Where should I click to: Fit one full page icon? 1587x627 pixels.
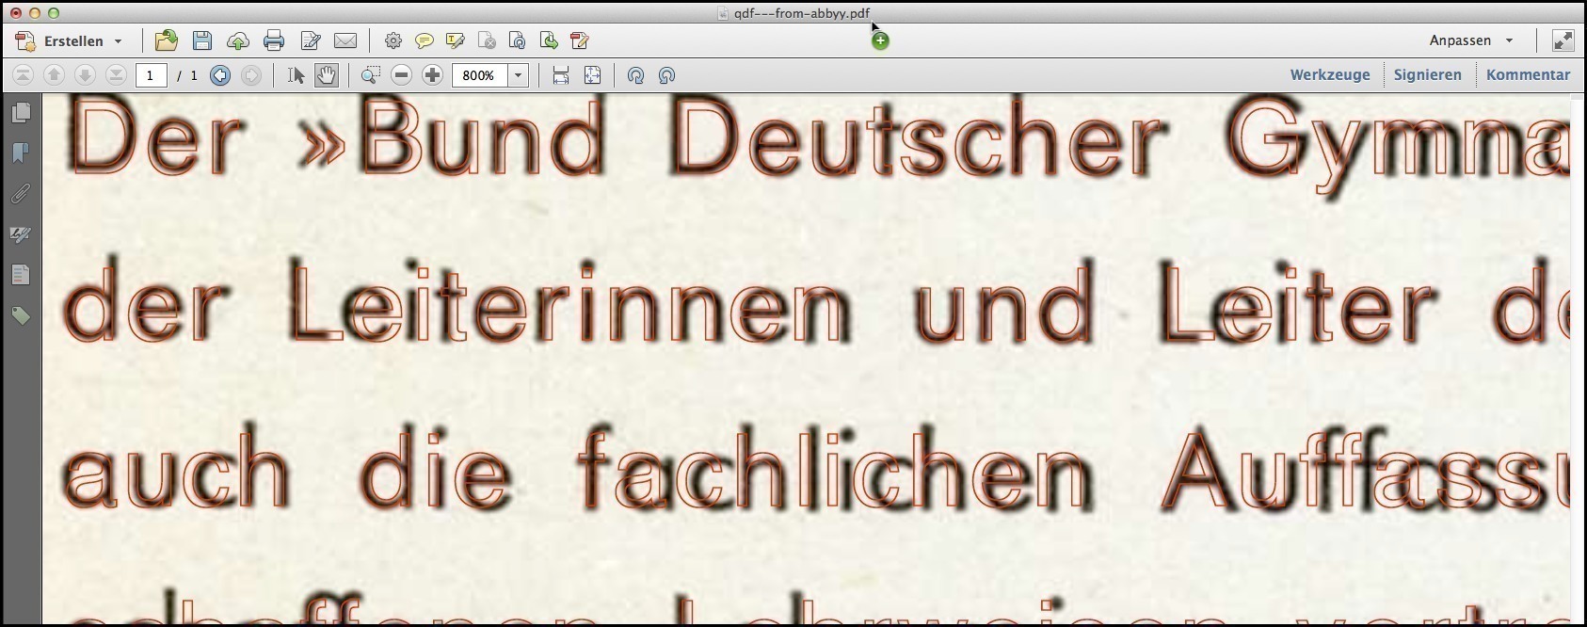[x=592, y=75]
